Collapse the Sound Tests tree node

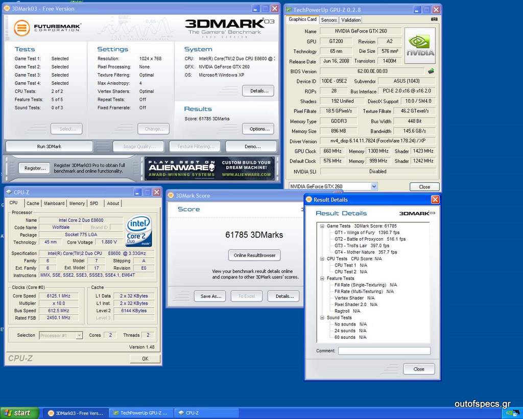pyautogui.click(x=322, y=318)
